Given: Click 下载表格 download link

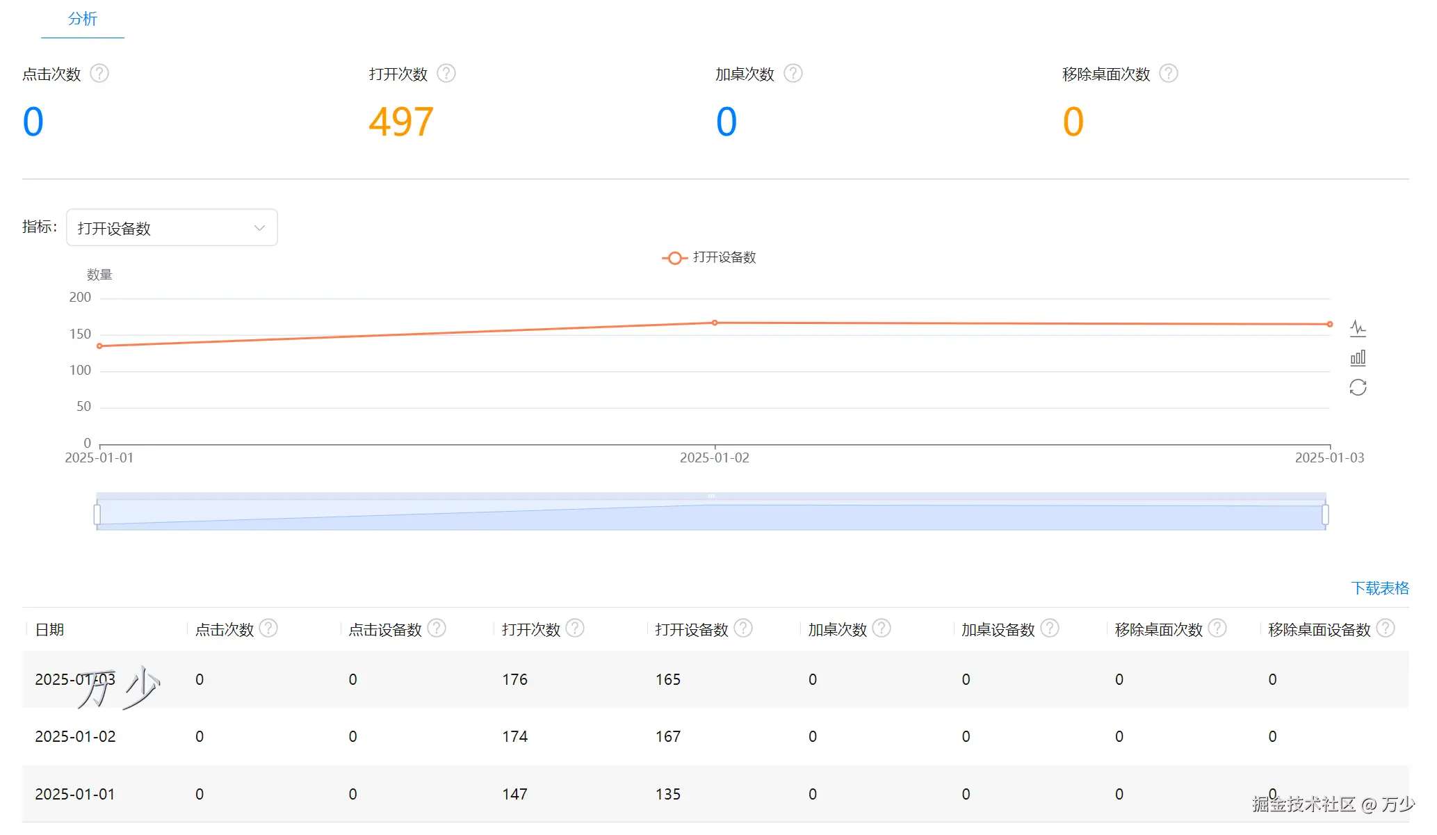Looking at the screenshot, I should click(1379, 588).
